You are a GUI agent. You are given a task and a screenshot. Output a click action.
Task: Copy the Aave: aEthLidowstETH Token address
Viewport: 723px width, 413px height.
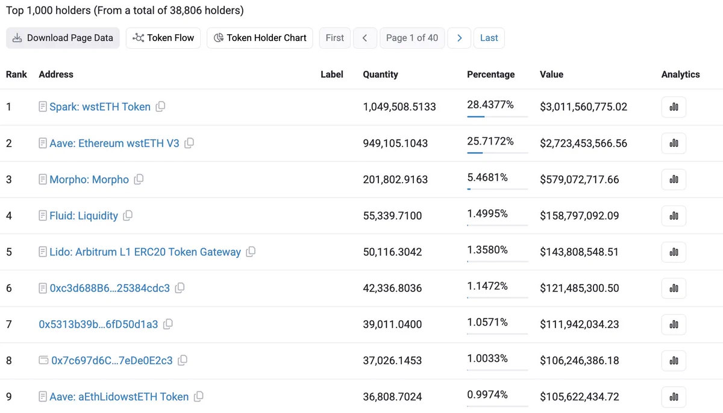198,396
